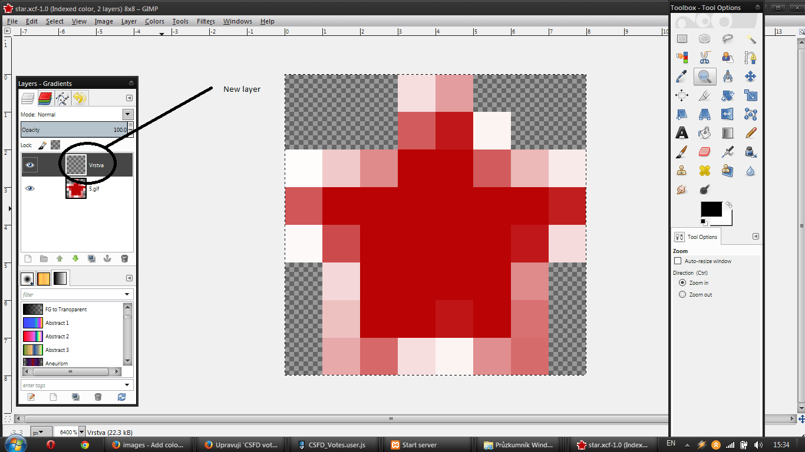
Task: Toggle visibility of the 5.gif layer
Action: (x=31, y=188)
